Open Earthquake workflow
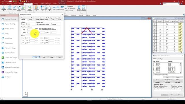Screen dimensions: 185x104 point(8,77)
